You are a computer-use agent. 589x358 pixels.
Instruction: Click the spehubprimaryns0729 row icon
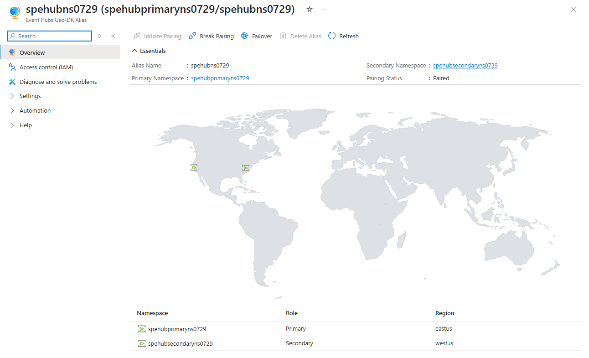tap(142, 329)
